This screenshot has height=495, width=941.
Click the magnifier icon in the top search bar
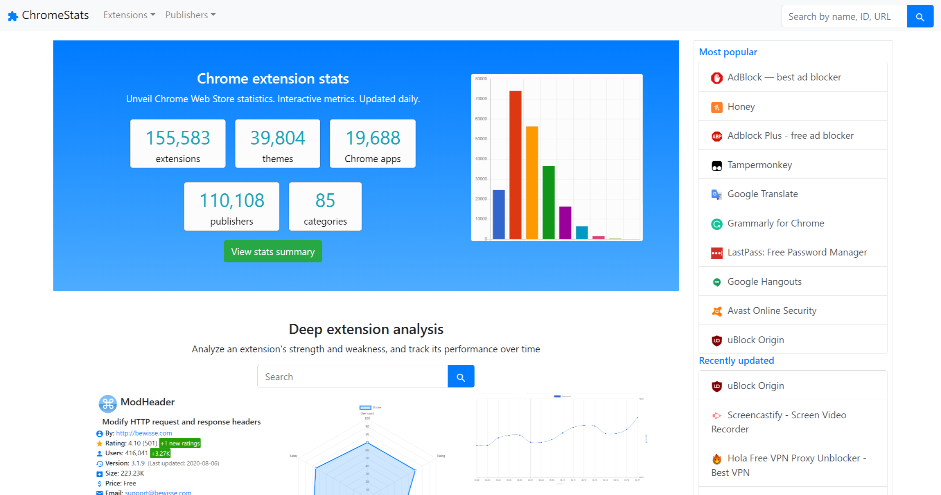point(920,17)
